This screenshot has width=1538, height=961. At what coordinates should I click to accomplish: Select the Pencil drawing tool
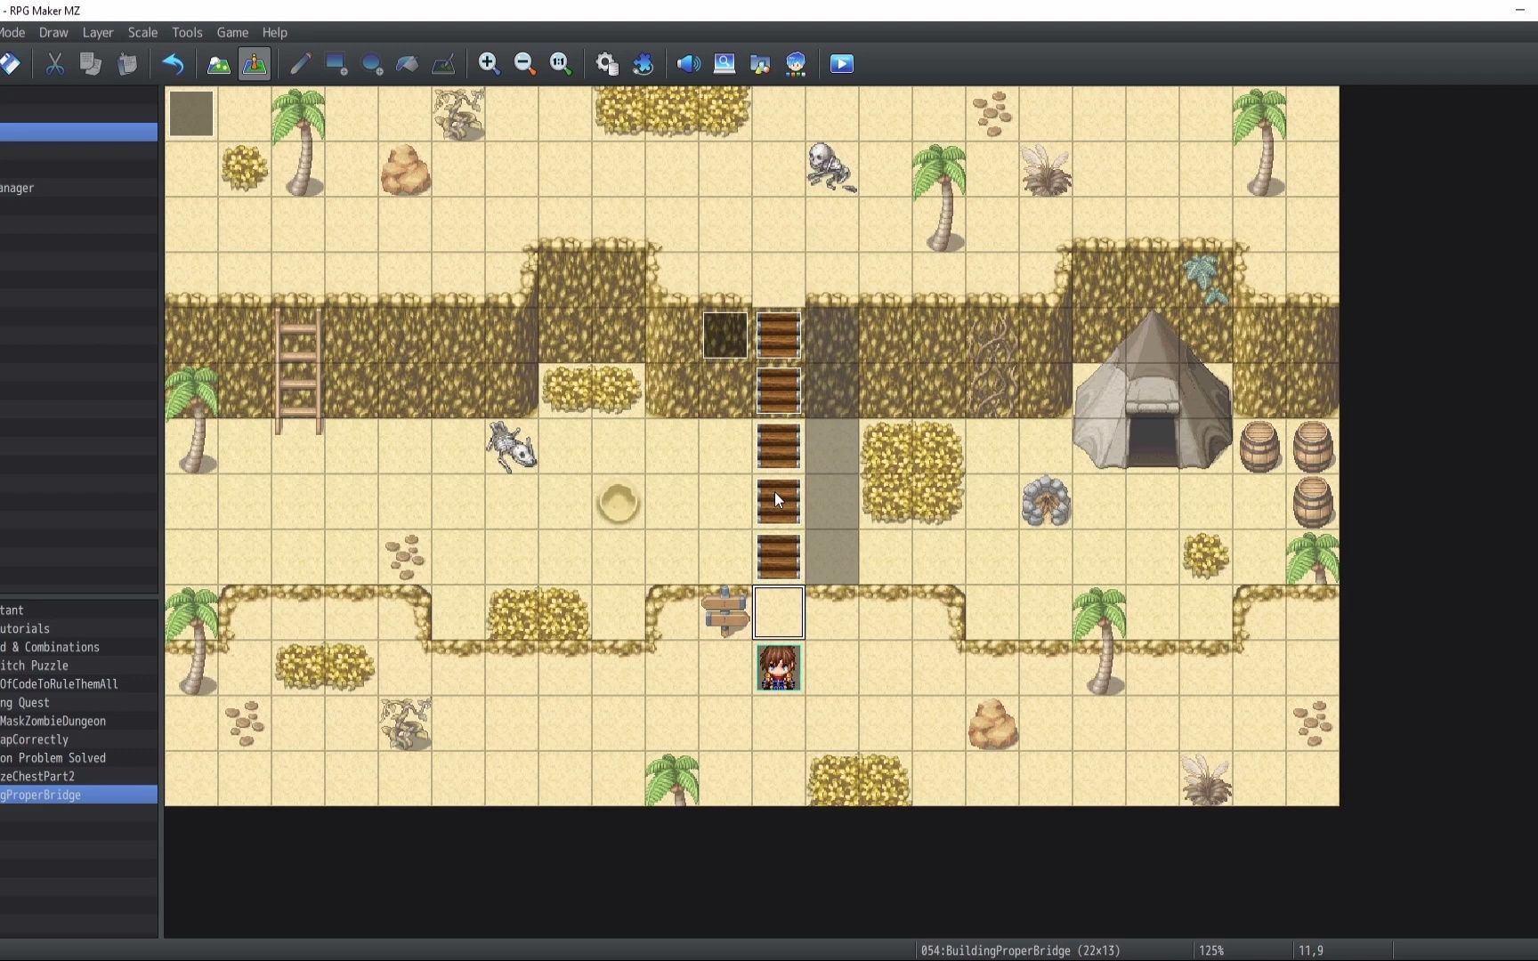pyautogui.click(x=300, y=64)
